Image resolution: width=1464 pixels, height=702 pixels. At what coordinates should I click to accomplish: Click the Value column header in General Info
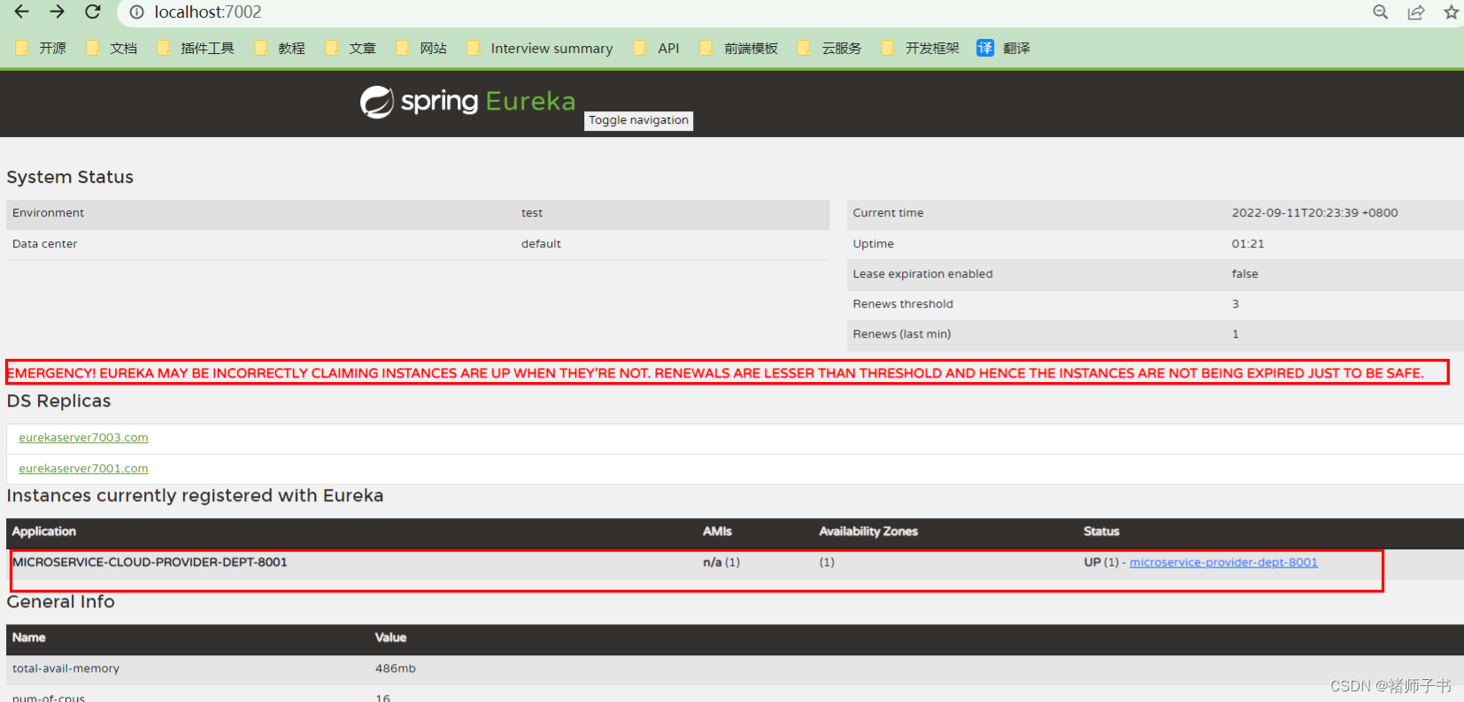(390, 637)
